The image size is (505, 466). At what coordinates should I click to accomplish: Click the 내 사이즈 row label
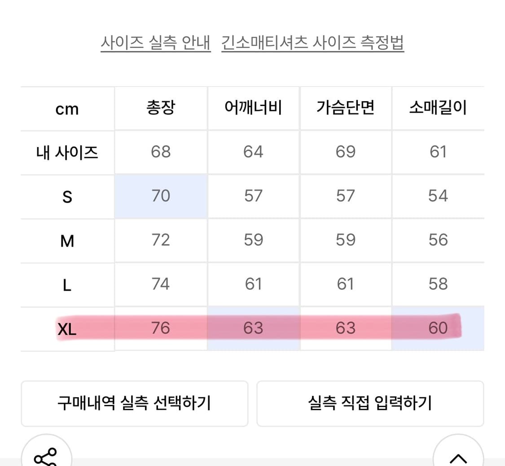pyautogui.click(x=66, y=152)
